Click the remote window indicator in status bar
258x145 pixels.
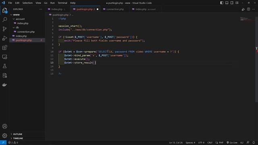click(3, 143)
